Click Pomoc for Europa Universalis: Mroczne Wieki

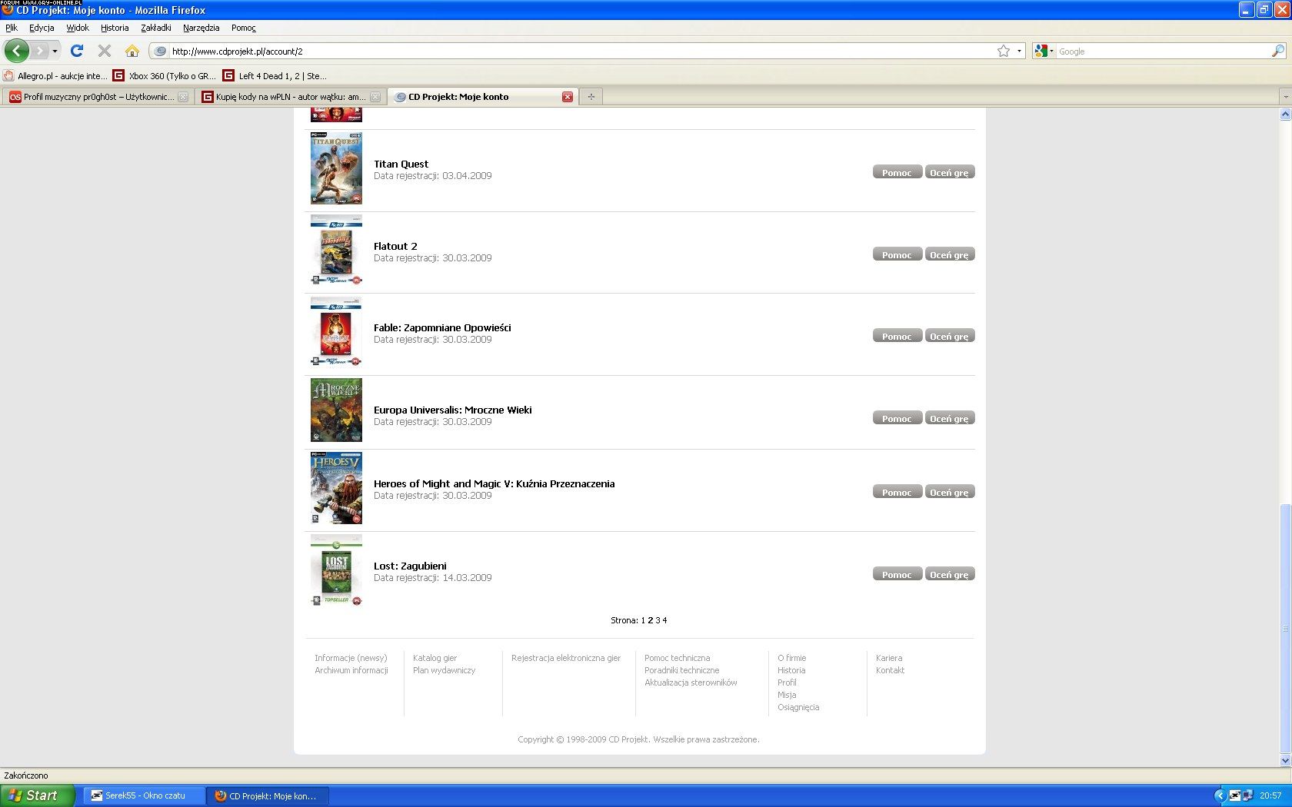pyautogui.click(x=897, y=418)
